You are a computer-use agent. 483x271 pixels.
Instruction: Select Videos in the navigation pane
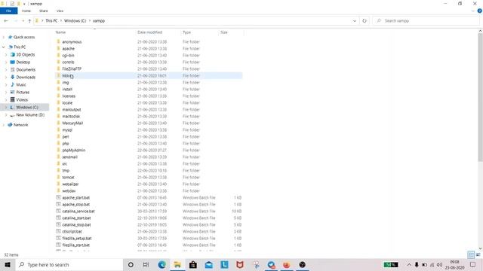pos(22,100)
